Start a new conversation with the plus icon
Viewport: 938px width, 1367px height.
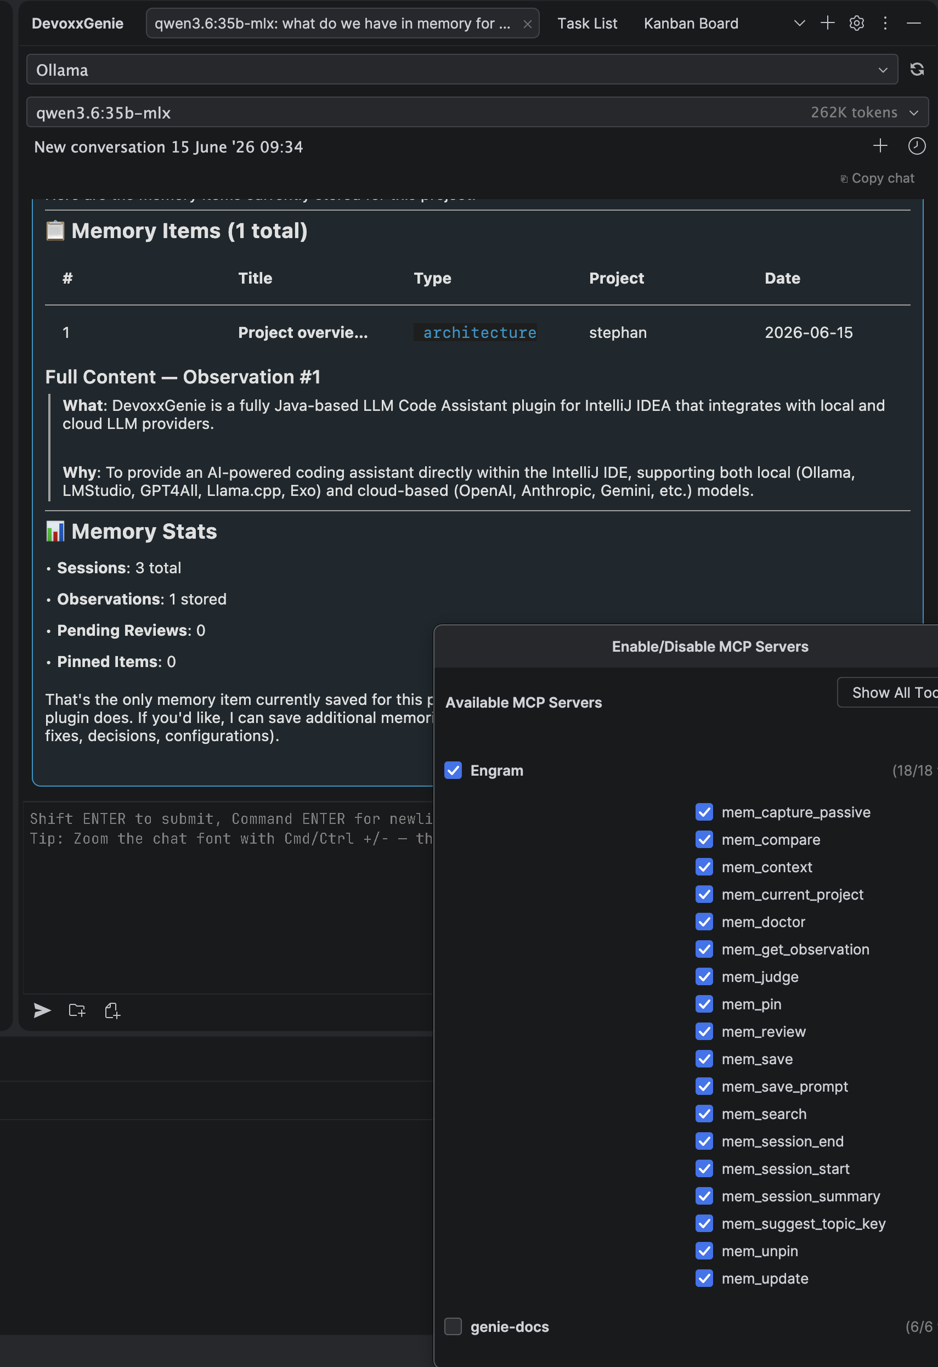click(x=880, y=146)
